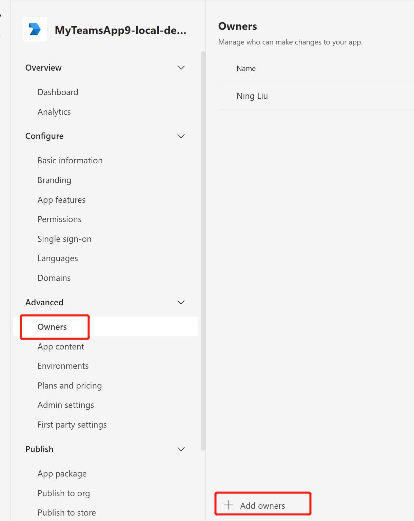The width and height of the screenshot is (414, 521).
Task: Click the plus icon next to Add owners
Action: pyautogui.click(x=229, y=505)
